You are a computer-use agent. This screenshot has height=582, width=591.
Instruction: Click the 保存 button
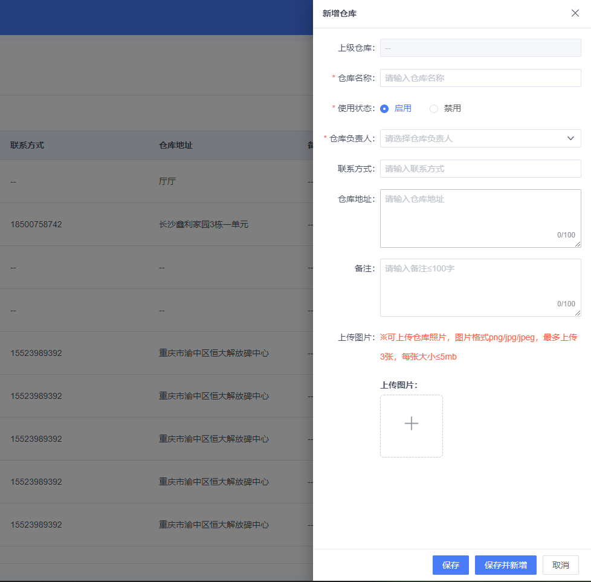[450, 565]
